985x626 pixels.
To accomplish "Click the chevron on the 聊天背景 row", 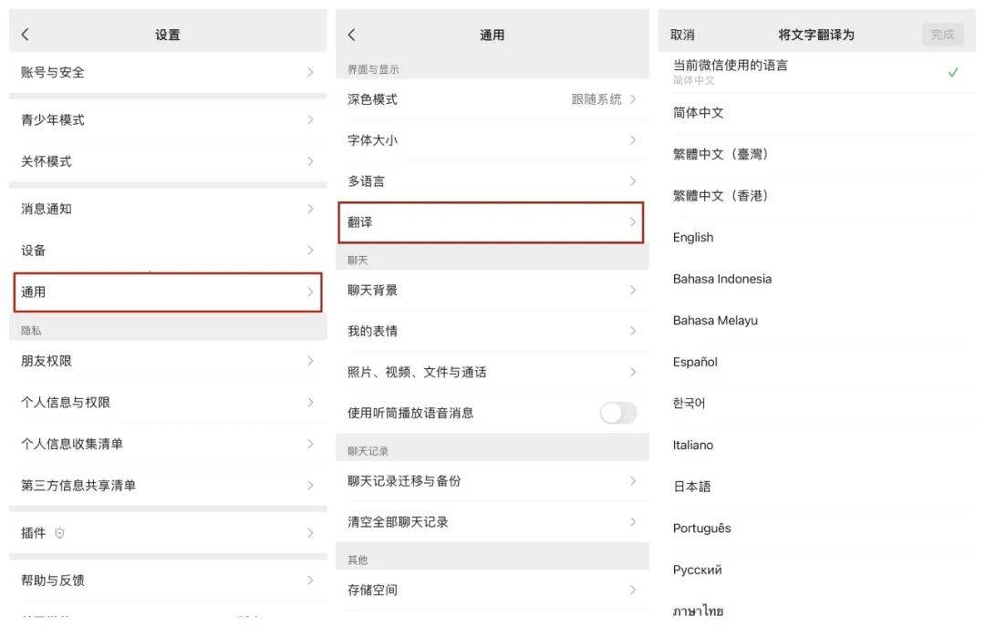I will tap(633, 289).
